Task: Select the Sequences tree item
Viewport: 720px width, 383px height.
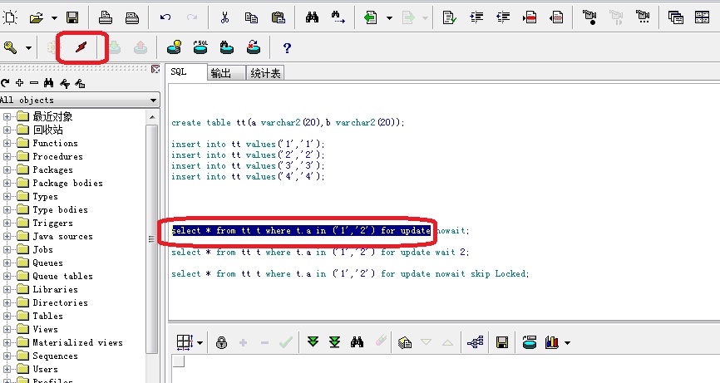Action: point(55,356)
